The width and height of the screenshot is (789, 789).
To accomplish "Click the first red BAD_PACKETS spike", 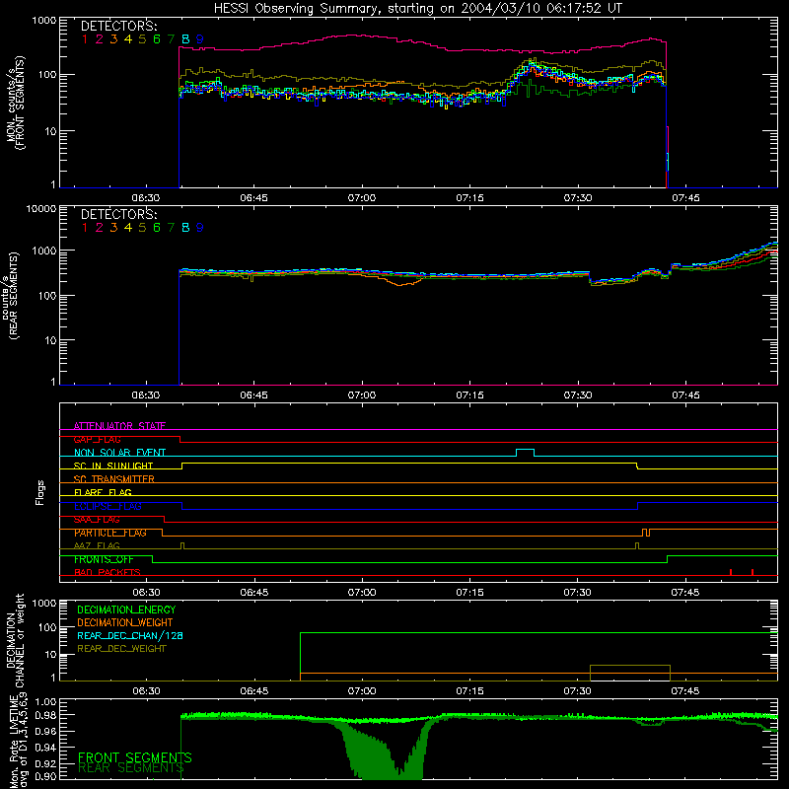I will (x=731, y=572).
